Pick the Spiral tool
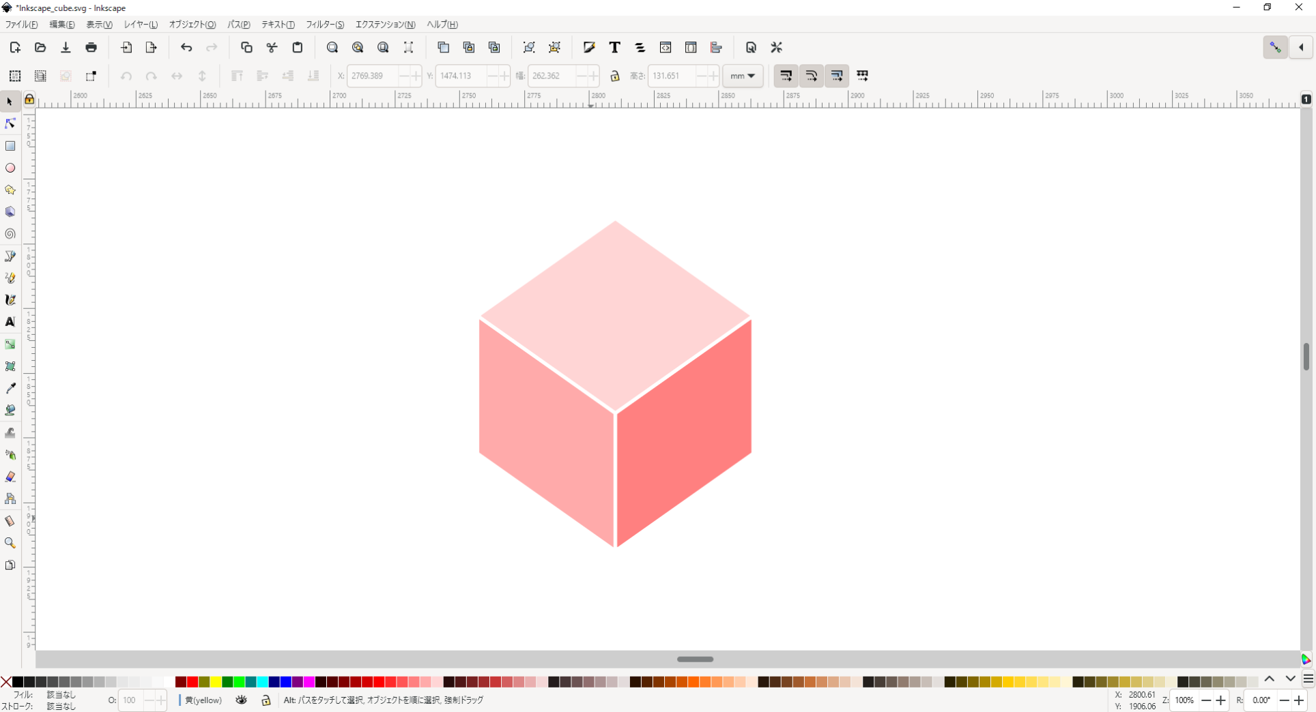The width and height of the screenshot is (1316, 712). (x=10, y=234)
